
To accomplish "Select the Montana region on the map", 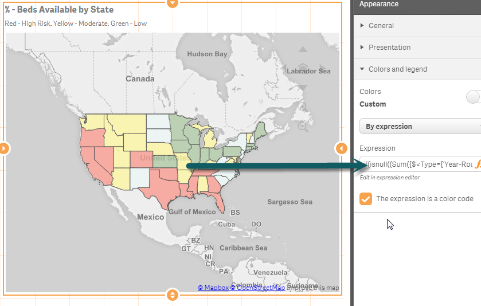I will pyautogui.click(x=129, y=123).
